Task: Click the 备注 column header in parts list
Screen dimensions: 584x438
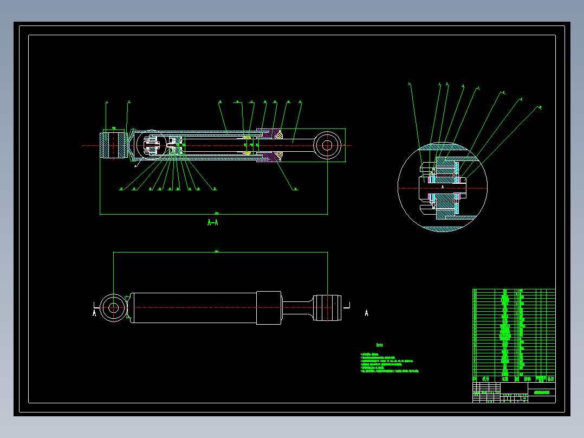Action: (551, 379)
